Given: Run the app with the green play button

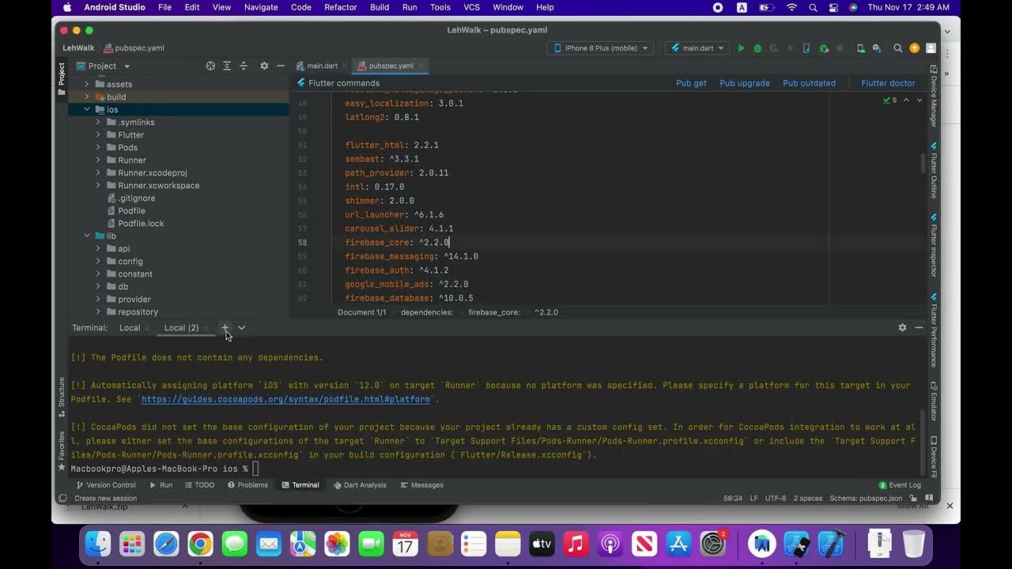Looking at the screenshot, I should pyautogui.click(x=741, y=48).
